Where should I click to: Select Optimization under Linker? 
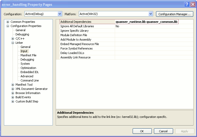click(x=28, y=68)
